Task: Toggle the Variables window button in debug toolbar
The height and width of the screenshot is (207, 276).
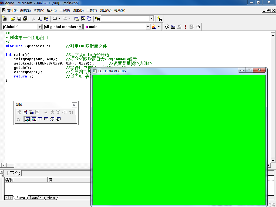Action: [x=34, y=119]
